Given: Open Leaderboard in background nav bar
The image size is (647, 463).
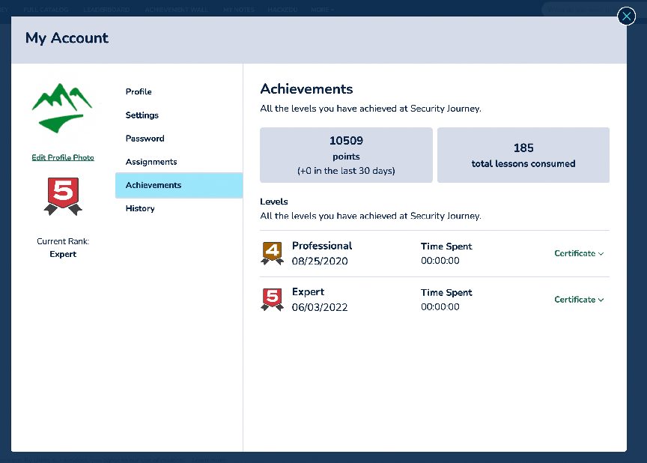Looking at the screenshot, I should (106, 10).
